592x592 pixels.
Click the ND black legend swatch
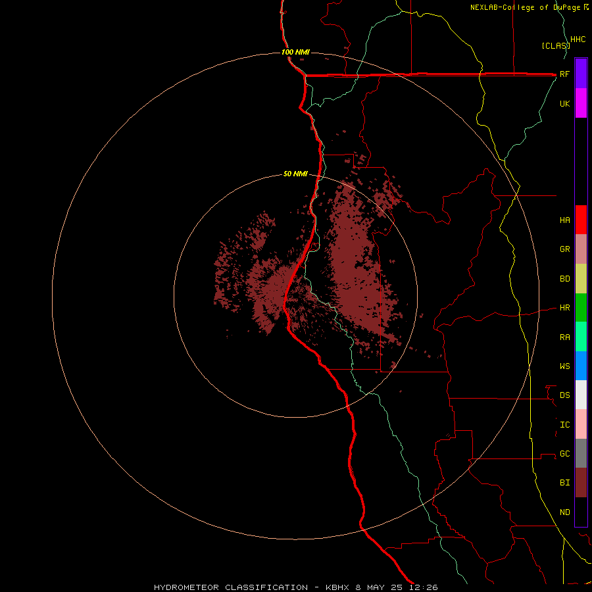click(581, 512)
